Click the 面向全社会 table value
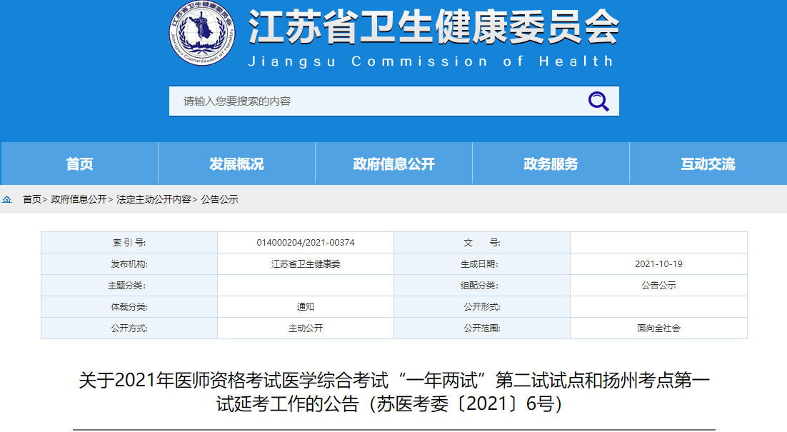The height and width of the screenshot is (432, 787). (x=658, y=328)
